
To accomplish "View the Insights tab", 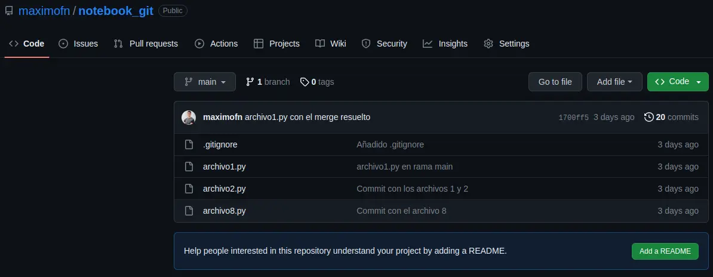I will tap(445, 44).
